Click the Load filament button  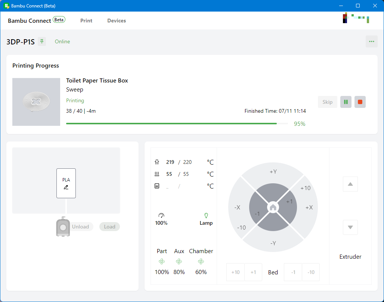(109, 227)
